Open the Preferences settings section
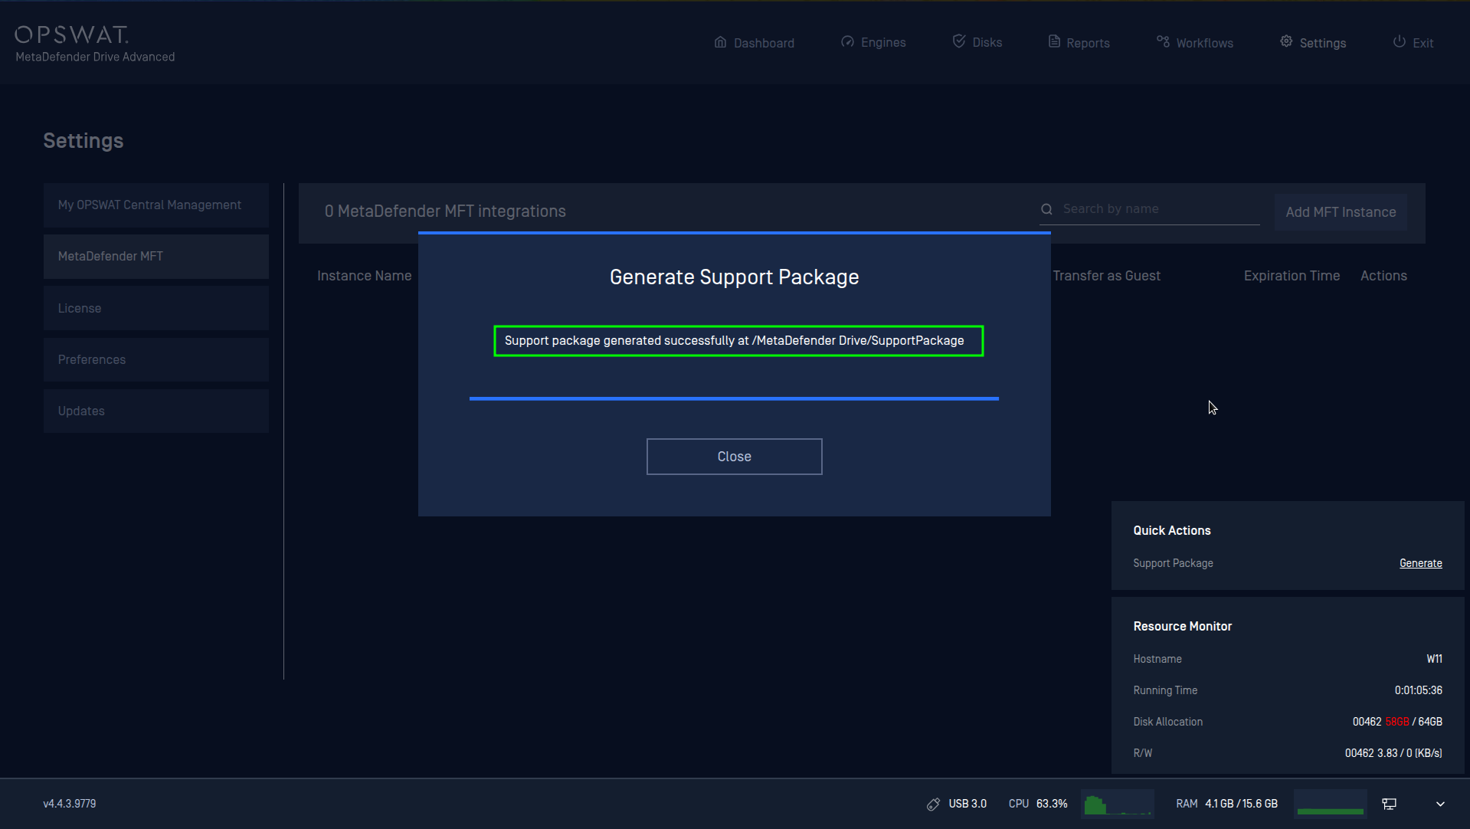 click(x=156, y=359)
